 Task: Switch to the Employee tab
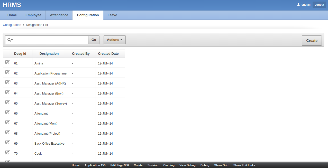coord(33,15)
